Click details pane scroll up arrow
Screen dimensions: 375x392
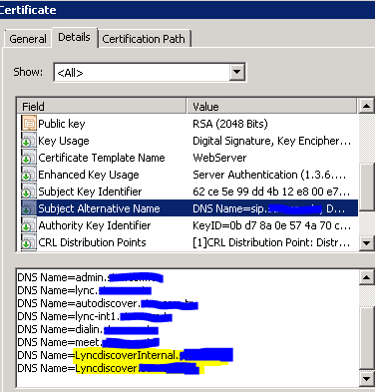click(x=366, y=277)
